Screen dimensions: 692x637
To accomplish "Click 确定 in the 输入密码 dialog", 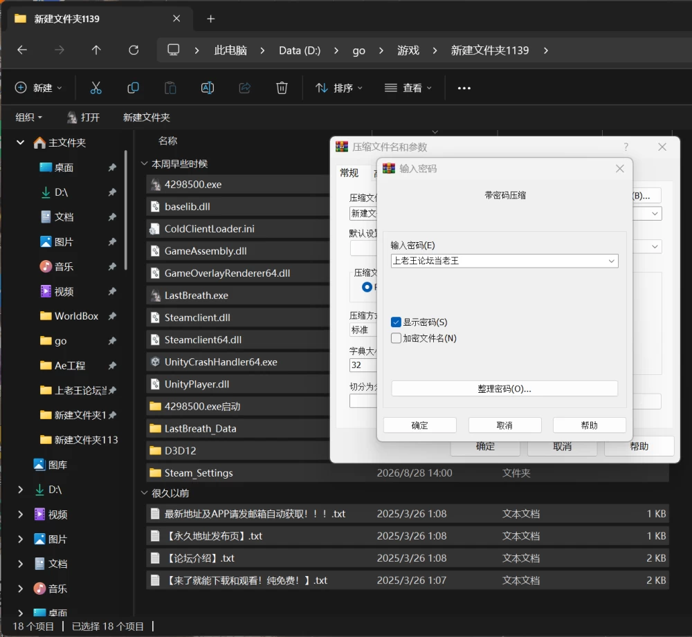I will [x=420, y=425].
